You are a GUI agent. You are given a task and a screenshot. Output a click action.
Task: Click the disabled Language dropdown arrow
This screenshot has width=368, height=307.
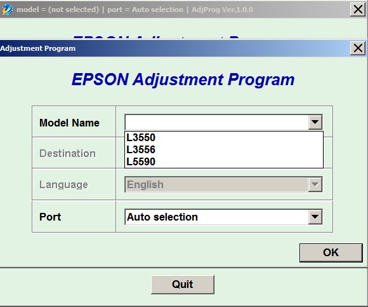tap(315, 184)
